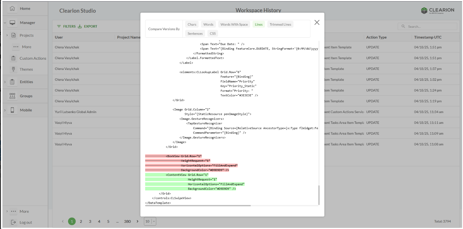Select the Themes paintbrush icon
The image size is (463, 229).
(14, 69)
